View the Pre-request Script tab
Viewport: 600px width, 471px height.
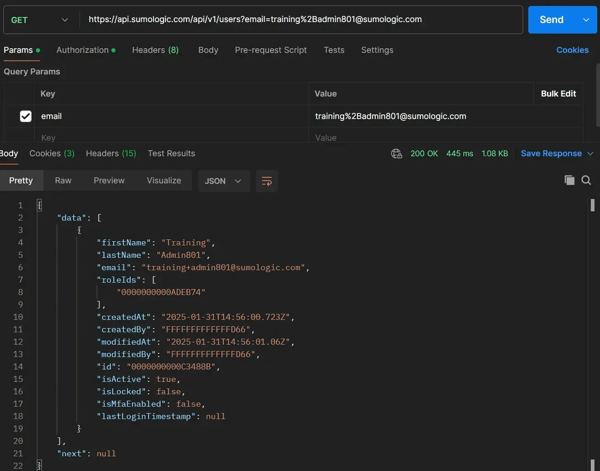tap(271, 50)
